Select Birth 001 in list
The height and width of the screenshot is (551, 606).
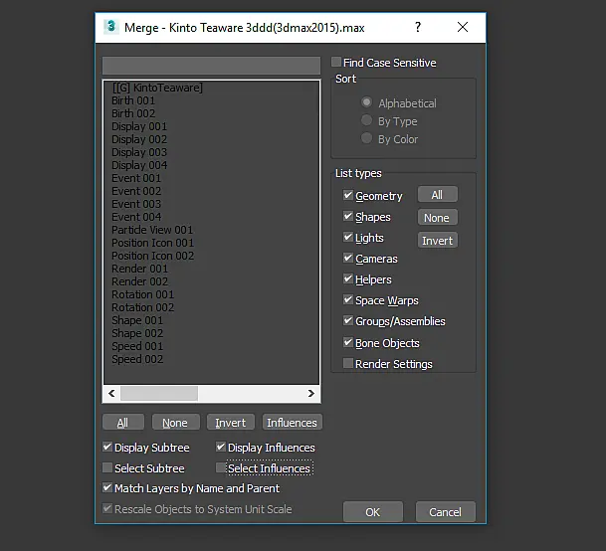[x=133, y=100]
